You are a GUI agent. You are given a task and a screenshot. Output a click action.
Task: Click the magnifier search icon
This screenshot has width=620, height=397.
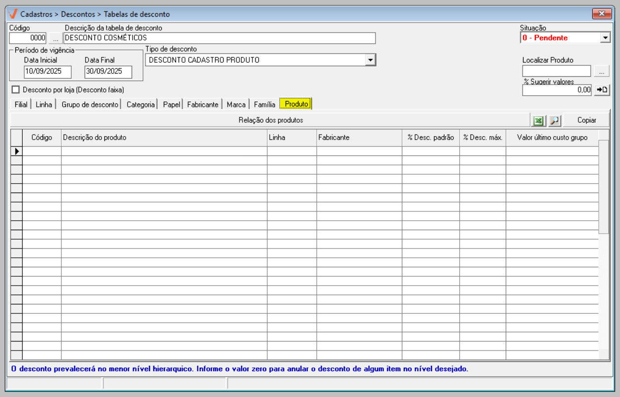(x=555, y=120)
